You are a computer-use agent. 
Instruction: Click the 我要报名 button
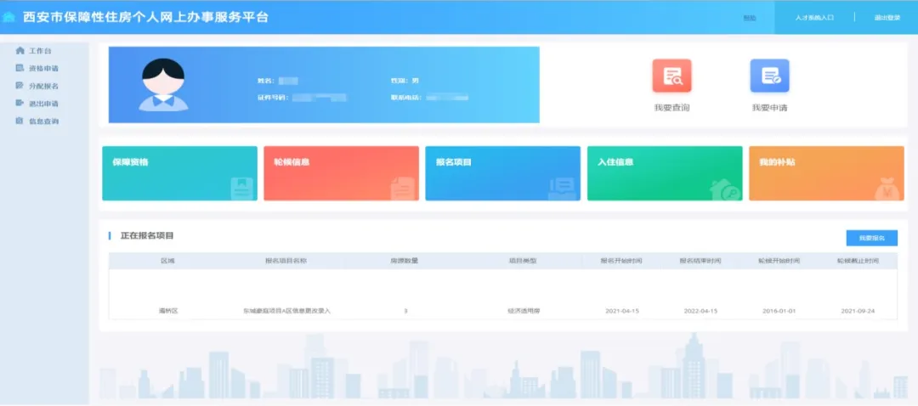click(872, 238)
